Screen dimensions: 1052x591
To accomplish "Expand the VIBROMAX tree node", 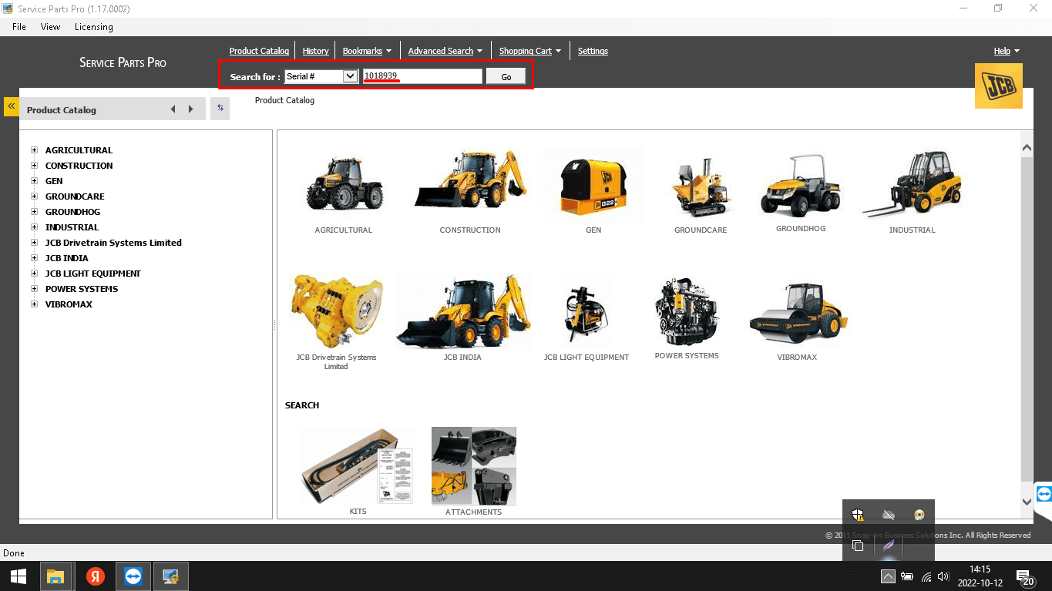I will (x=35, y=304).
